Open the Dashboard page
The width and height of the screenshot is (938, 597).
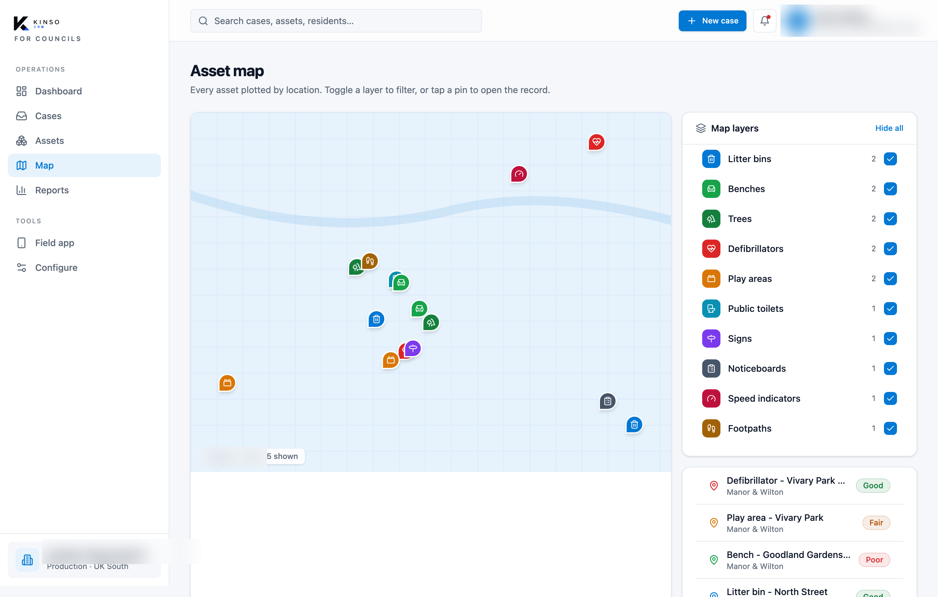84,91
